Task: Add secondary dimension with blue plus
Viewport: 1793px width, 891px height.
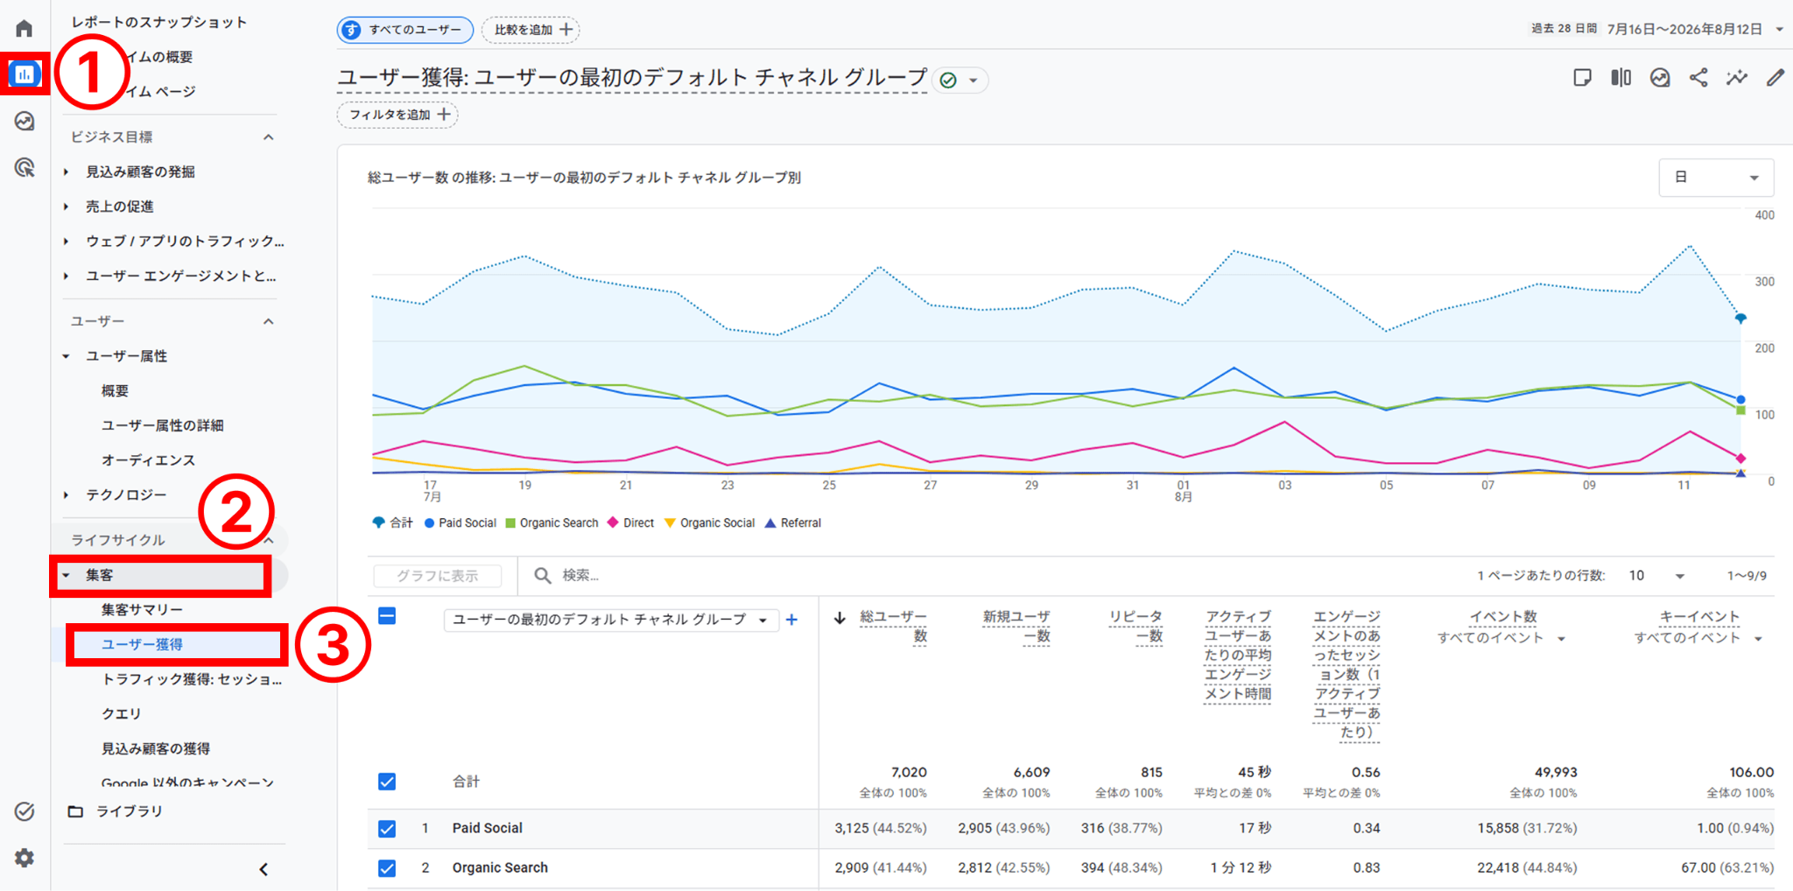Action: [x=792, y=620]
